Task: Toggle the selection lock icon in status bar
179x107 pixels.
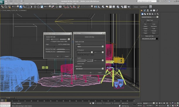Action: [90, 103]
